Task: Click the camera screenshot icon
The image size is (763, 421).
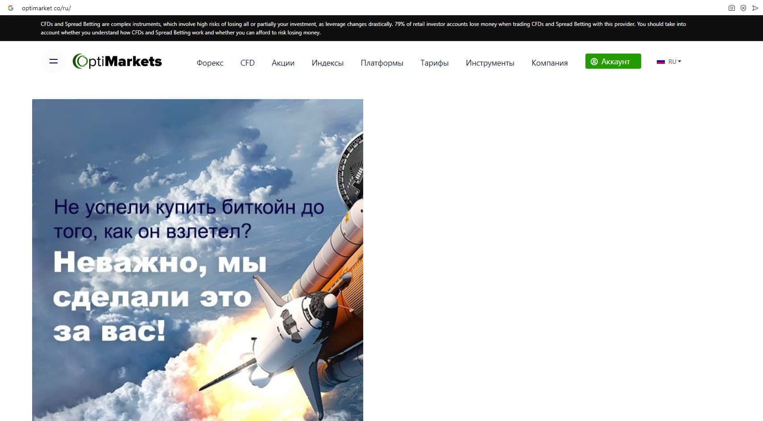Action: pyautogui.click(x=732, y=8)
